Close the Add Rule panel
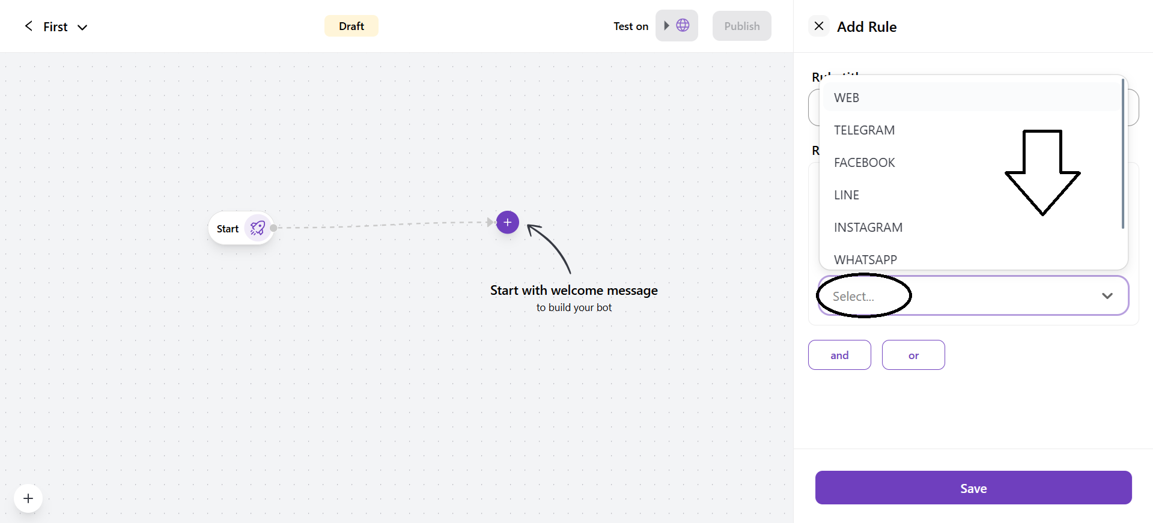Image resolution: width=1153 pixels, height=523 pixels. [x=818, y=26]
